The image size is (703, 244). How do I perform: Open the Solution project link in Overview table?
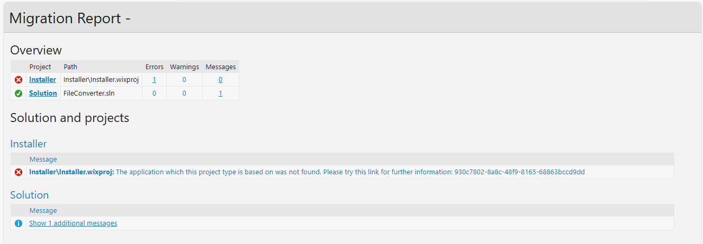43,93
